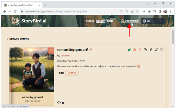
Task: Flag the story with flag icon
Action: 140,50
